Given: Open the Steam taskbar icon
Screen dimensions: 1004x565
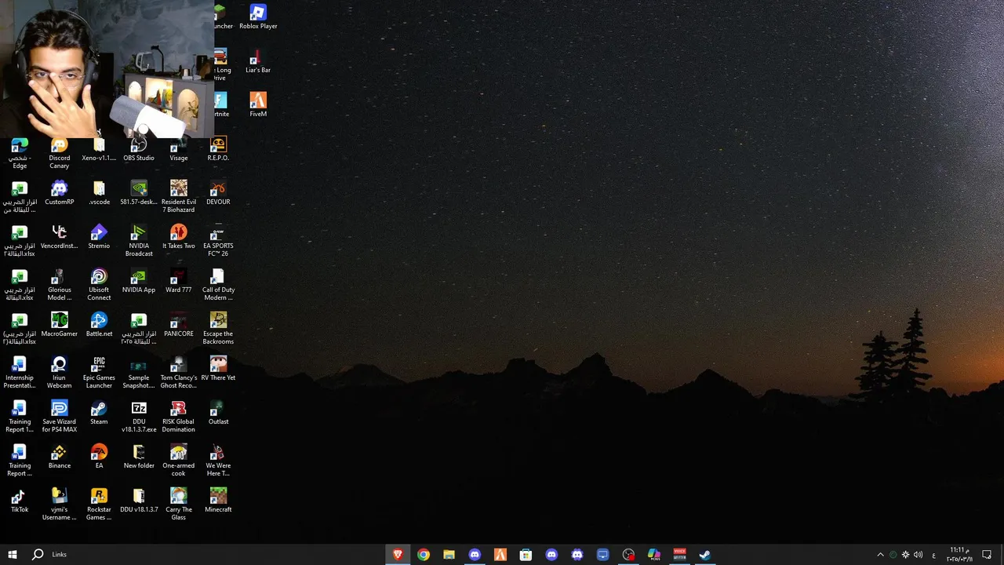Looking at the screenshot, I should click(x=705, y=554).
